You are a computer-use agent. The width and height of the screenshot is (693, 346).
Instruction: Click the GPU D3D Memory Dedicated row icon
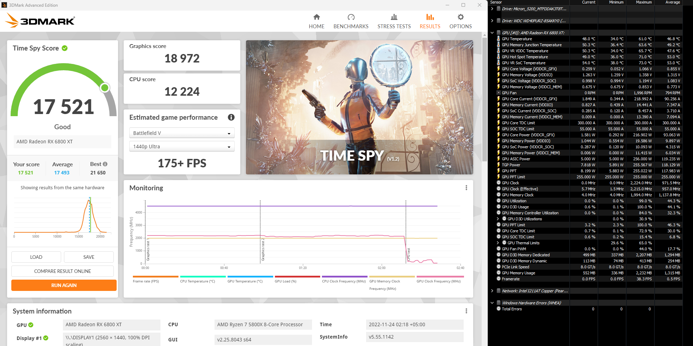point(499,255)
